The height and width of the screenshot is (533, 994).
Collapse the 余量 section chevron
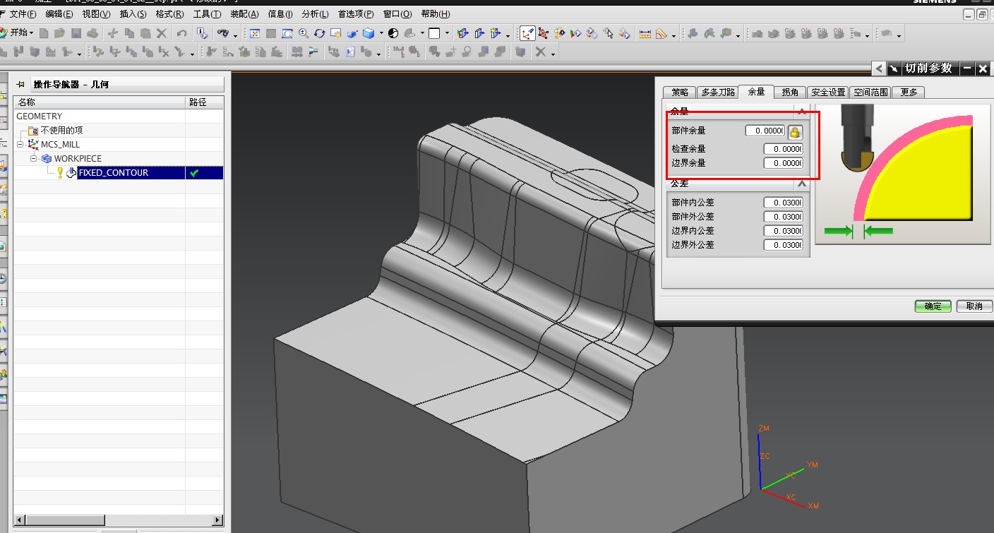(x=801, y=111)
